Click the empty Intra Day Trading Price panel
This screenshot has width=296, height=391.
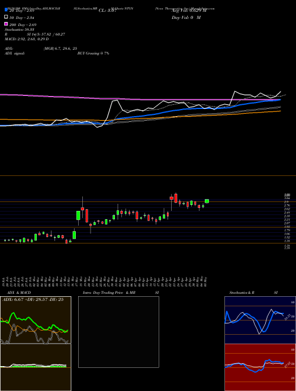[118, 332]
